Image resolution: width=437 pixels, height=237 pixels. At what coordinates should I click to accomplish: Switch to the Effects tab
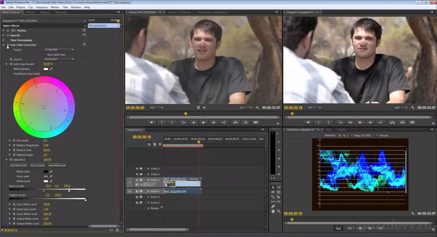30,12
